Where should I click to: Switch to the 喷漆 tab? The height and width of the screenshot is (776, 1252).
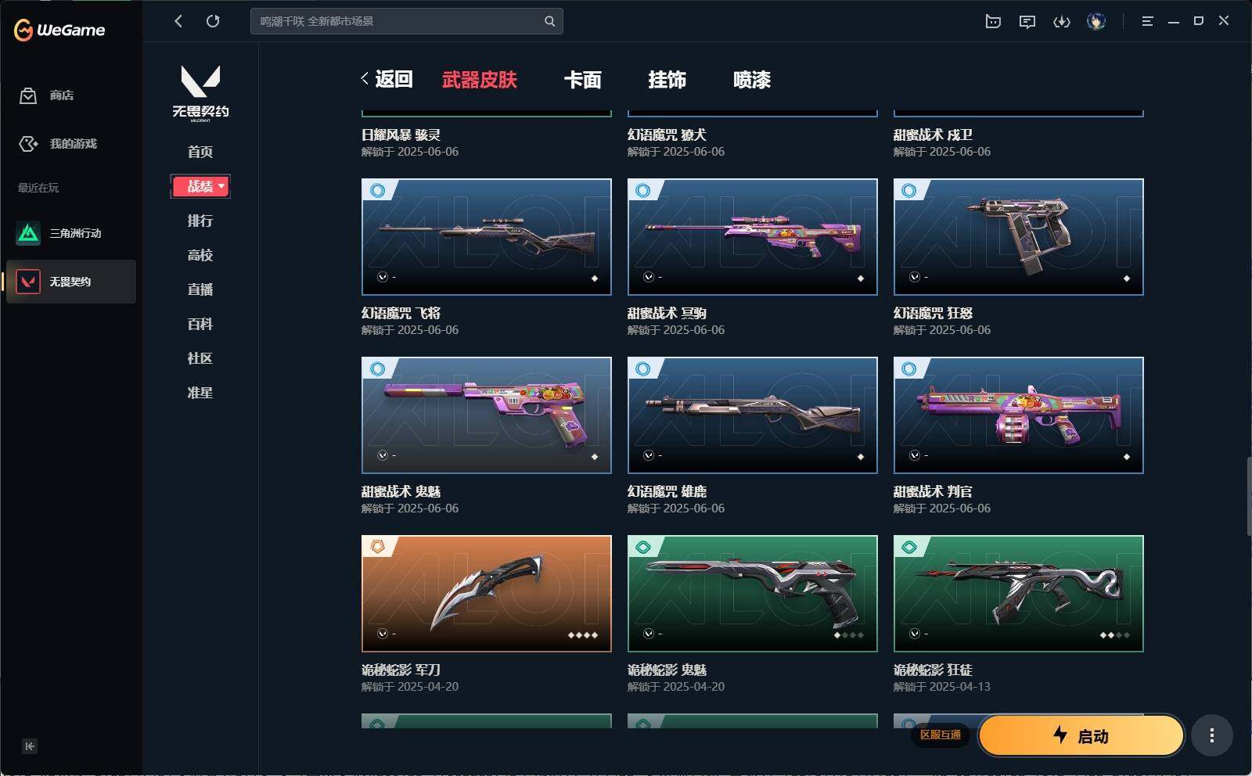click(752, 80)
